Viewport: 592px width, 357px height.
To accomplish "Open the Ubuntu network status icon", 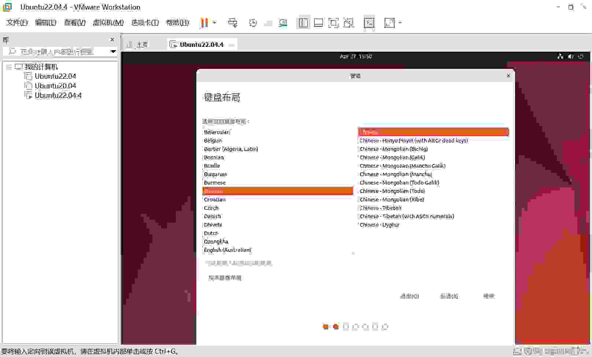I will point(560,56).
